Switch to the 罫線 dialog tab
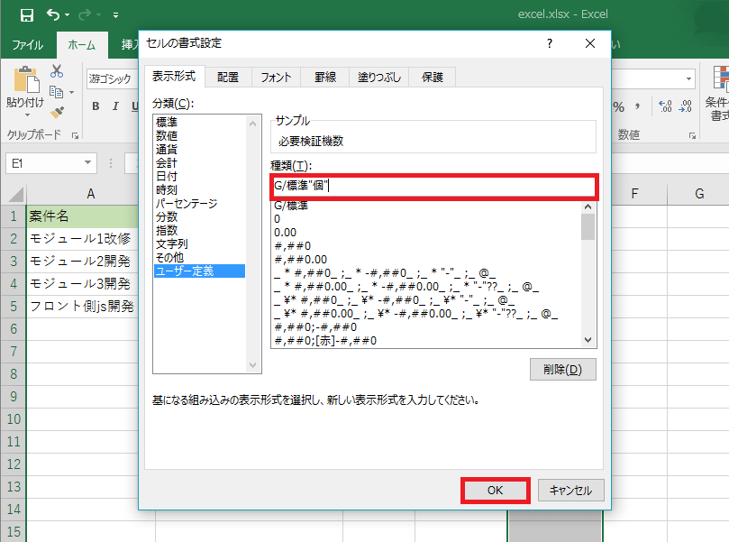This screenshot has width=729, height=542. tap(325, 78)
